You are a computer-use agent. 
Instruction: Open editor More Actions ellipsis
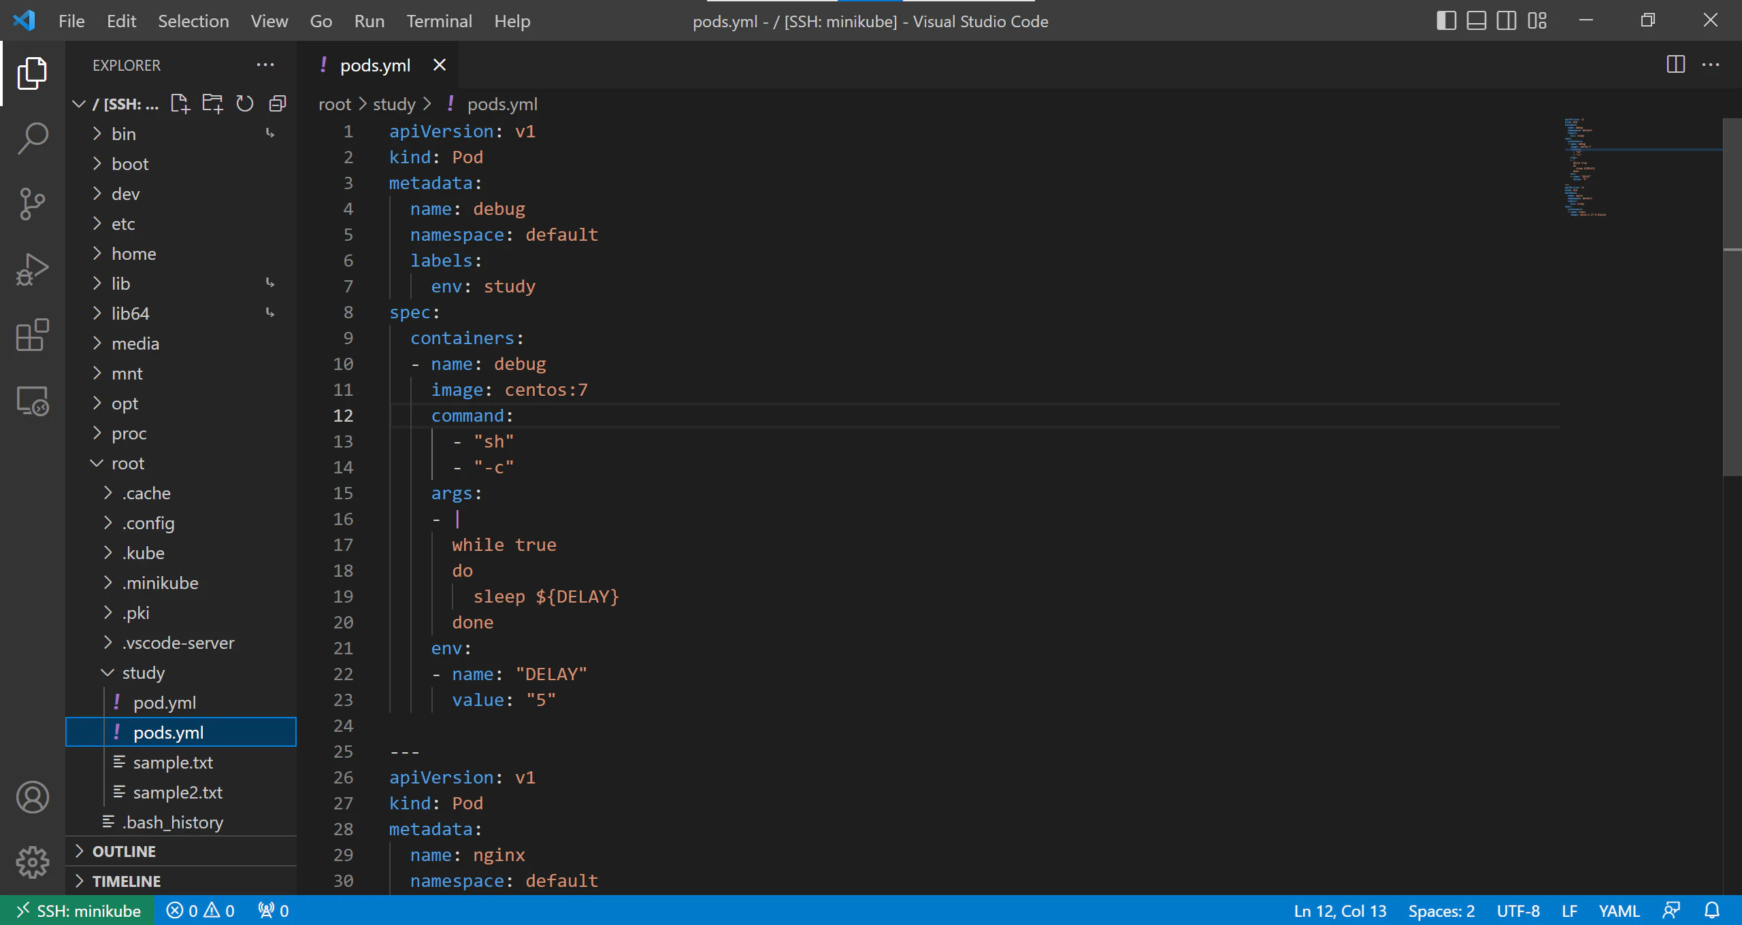[1711, 65]
